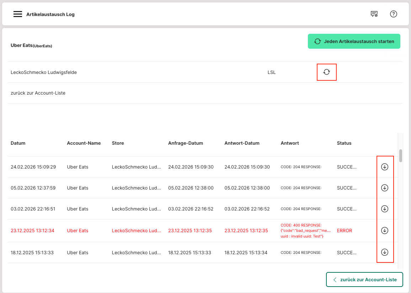Image resolution: width=411 pixels, height=293 pixels.
Task: Click the Anfrage-Datum column header
Action: pyautogui.click(x=186, y=143)
